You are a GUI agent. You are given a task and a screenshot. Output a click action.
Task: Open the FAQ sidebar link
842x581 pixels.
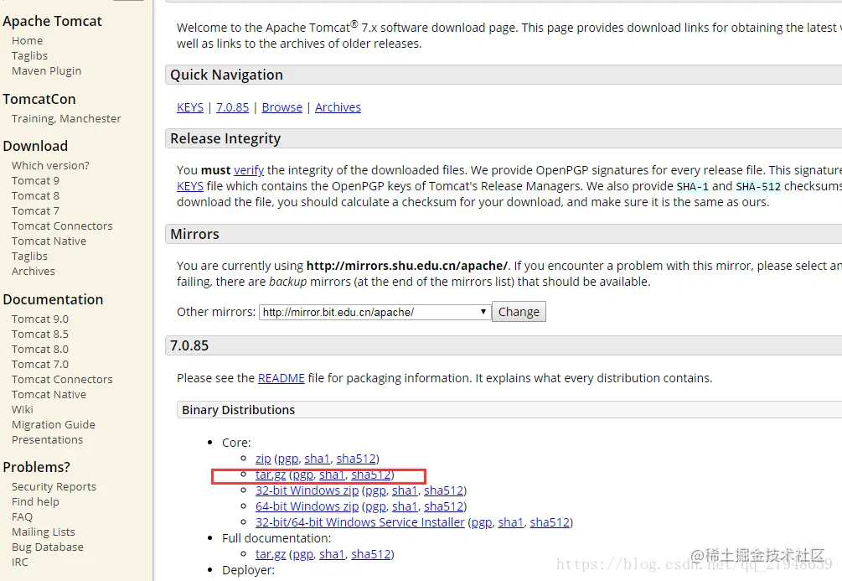coord(22,516)
